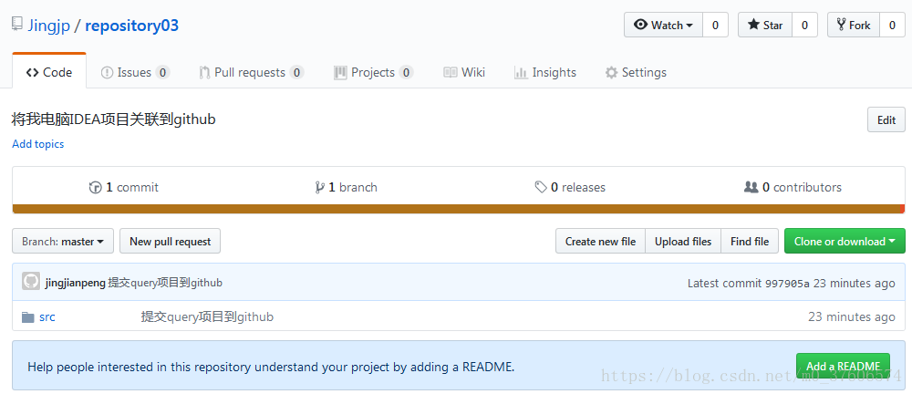This screenshot has width=912, height=394.
Task: Open the latest commit message in header row
Action: coord(165,283)
